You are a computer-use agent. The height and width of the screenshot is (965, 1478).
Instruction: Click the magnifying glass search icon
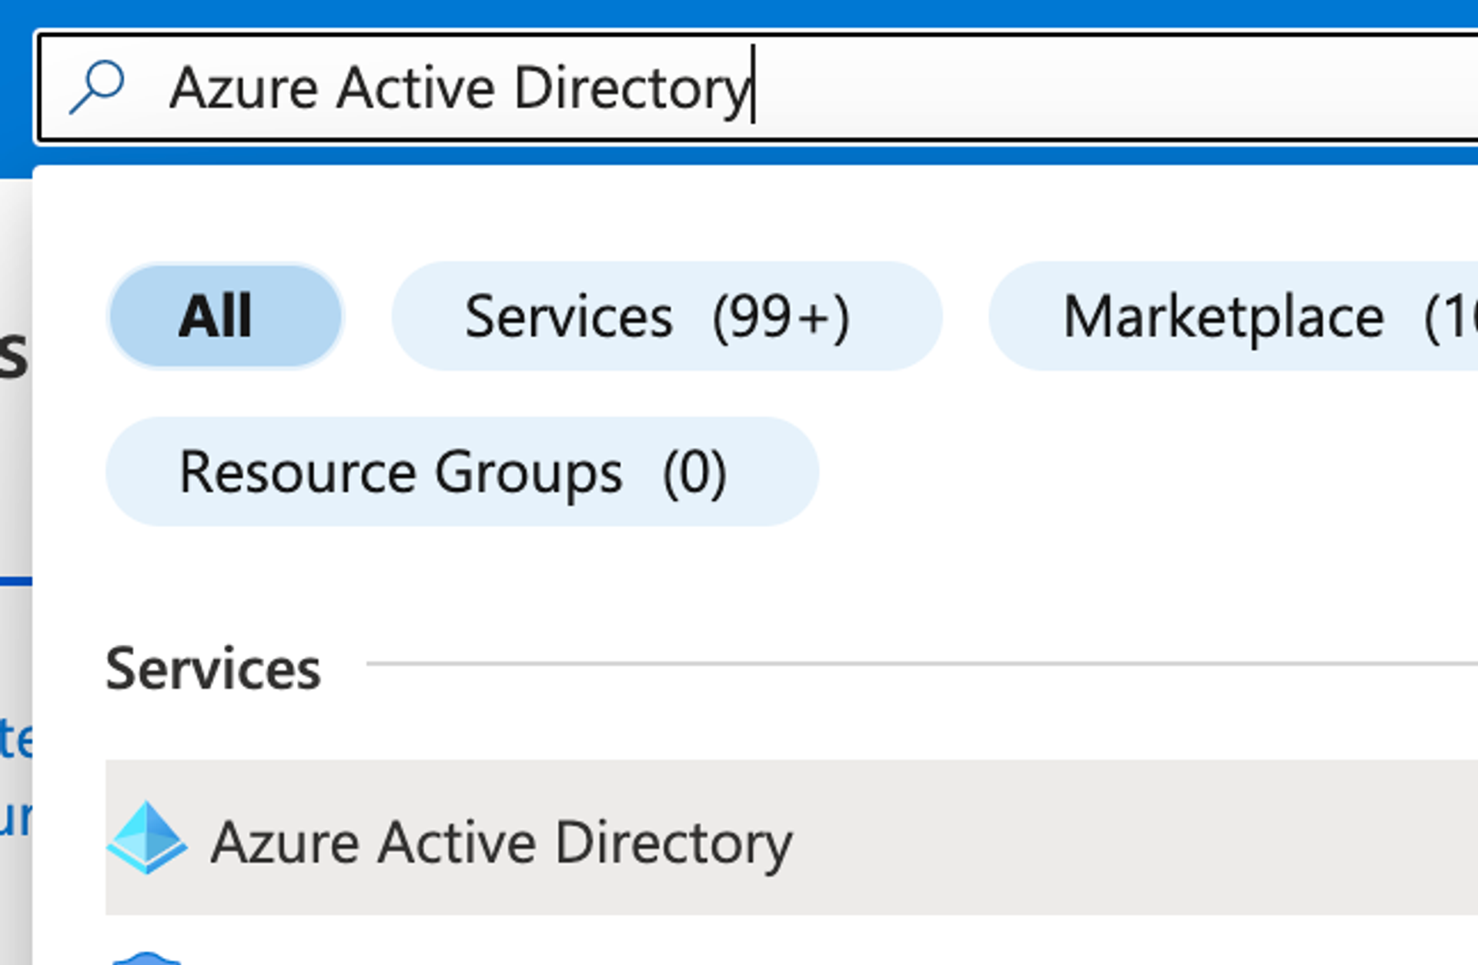[97, 87]
